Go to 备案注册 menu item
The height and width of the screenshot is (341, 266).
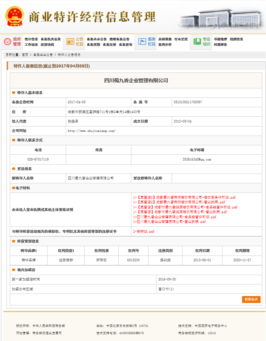pos(109,45)
